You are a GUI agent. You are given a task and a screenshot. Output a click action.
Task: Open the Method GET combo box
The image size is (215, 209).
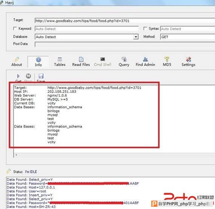[188, 37]
